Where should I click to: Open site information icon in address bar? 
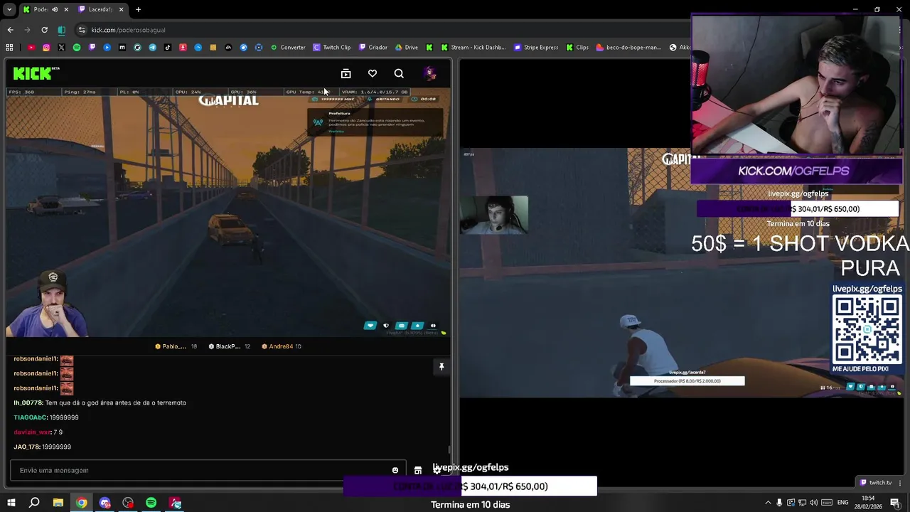pyautogui.click(x=82, y=30)
